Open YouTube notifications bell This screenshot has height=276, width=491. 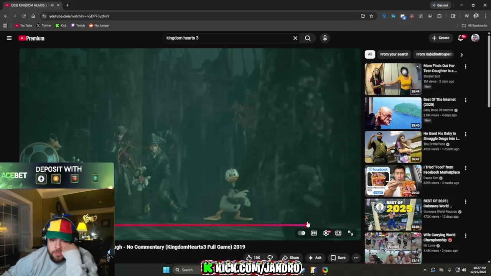(x=461, y=38)
